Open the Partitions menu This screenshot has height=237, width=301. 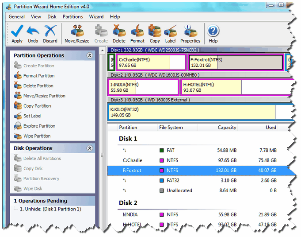point(72,17)
